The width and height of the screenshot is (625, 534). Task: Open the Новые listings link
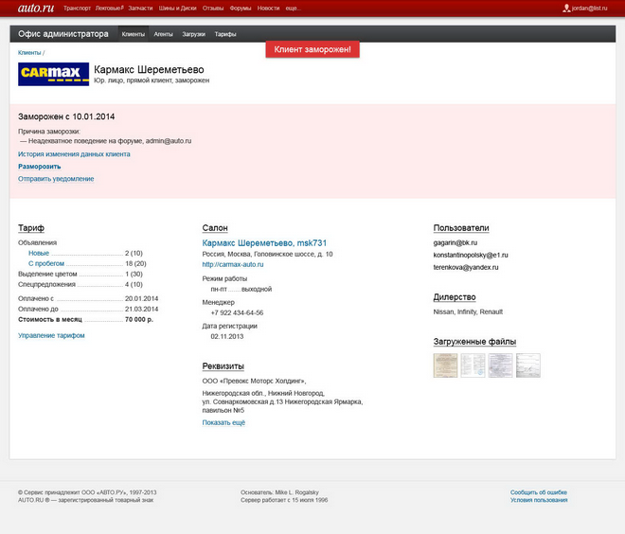39,253
